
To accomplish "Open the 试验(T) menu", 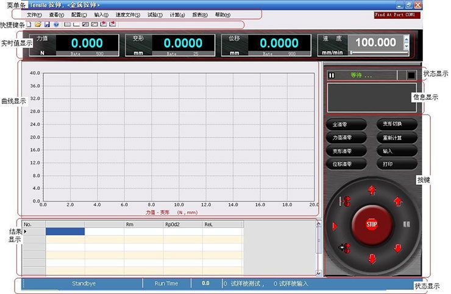I will point(155,15).
